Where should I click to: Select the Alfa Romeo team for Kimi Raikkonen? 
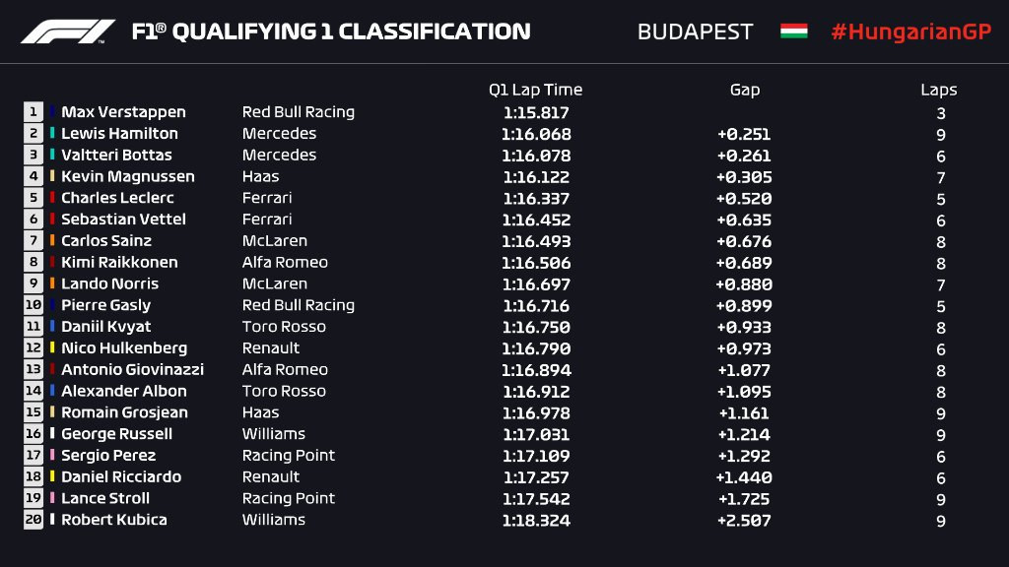pyautogui.click(x=285, y=262)
